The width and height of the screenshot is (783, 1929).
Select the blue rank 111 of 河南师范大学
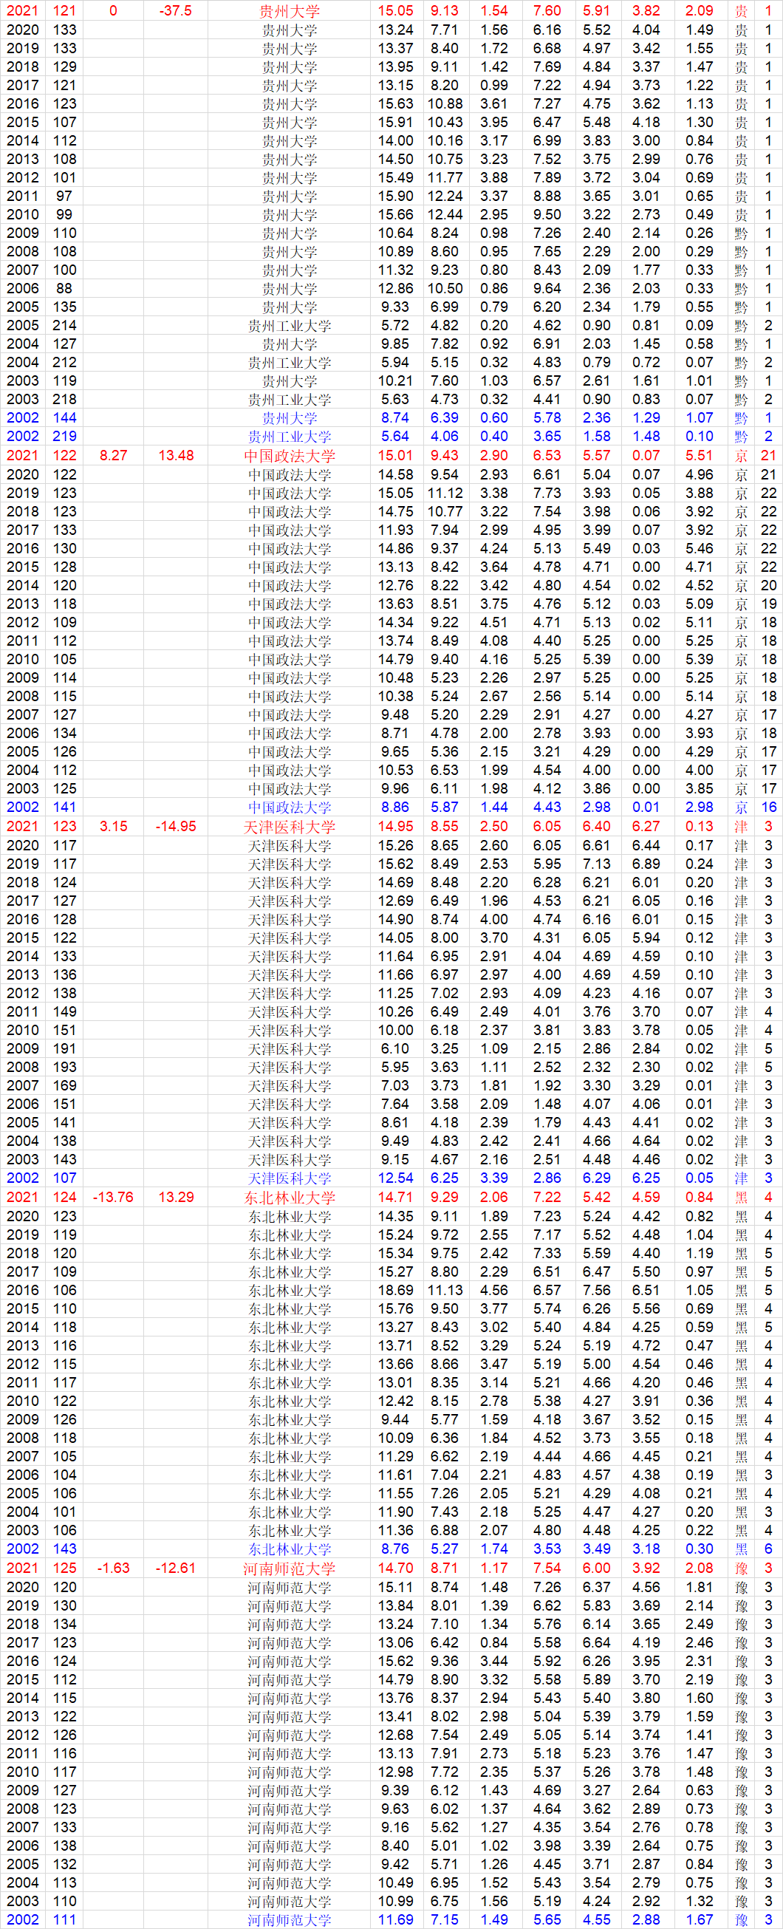[64, 1919]
